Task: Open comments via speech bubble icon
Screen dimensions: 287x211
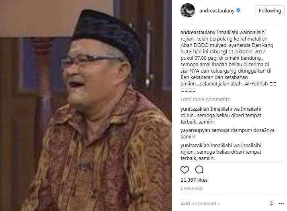Action: point(199,170)
